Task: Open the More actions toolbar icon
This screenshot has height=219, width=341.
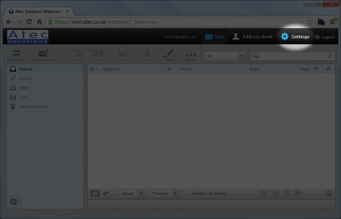Action: 191,55
